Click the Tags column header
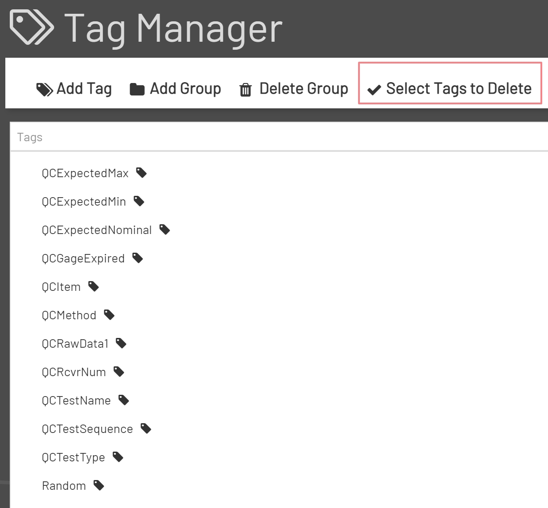The image size is (548, 508). coord(29,137)
